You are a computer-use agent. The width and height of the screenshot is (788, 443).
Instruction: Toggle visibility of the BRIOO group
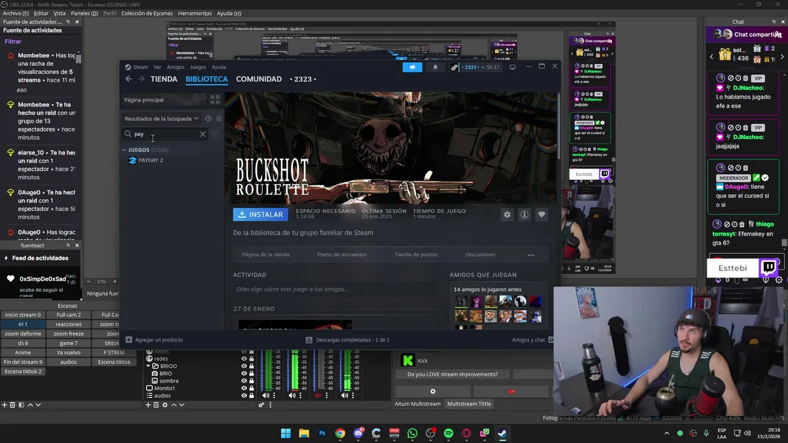[x=244, y=366]
